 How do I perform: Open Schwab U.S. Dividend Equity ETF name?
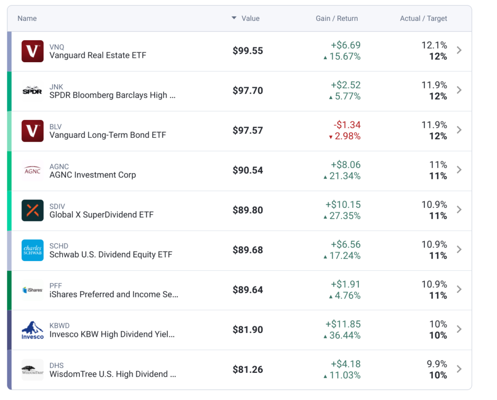click(x=111, y=254)
